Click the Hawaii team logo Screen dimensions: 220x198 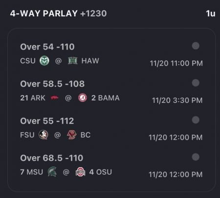click(x=72, y=61)
